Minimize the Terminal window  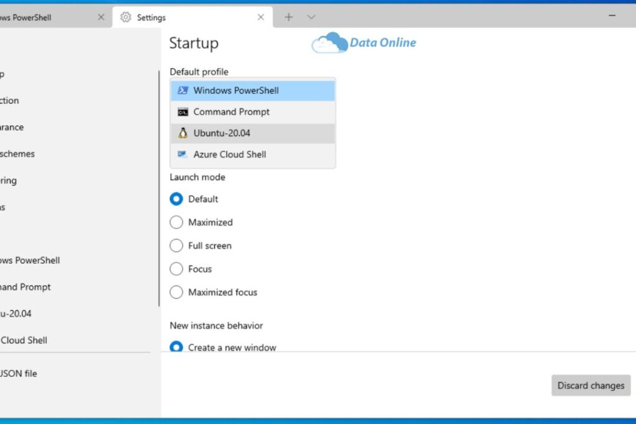(x=612, y=16)
